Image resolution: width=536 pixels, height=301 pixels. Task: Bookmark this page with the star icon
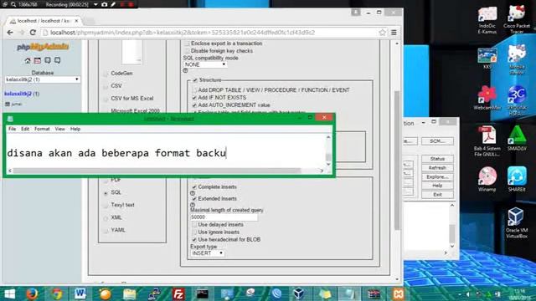382,33
